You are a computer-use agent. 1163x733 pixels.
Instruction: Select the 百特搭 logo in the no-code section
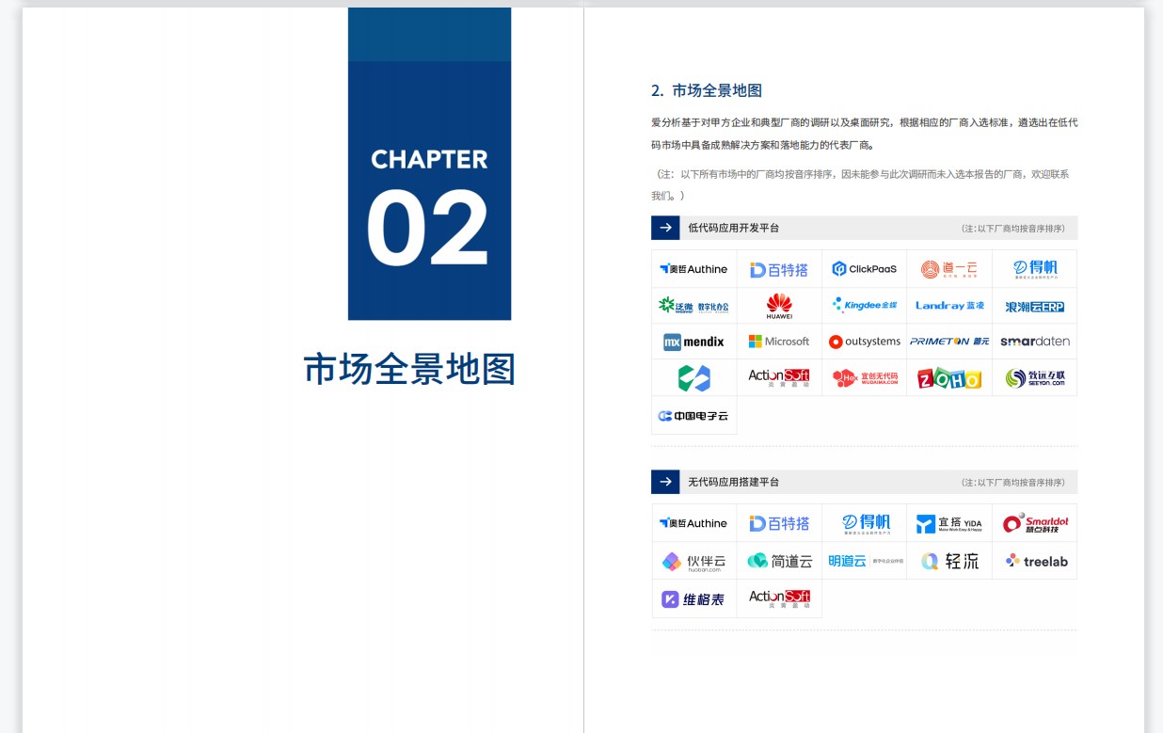[x=779, y=523]
